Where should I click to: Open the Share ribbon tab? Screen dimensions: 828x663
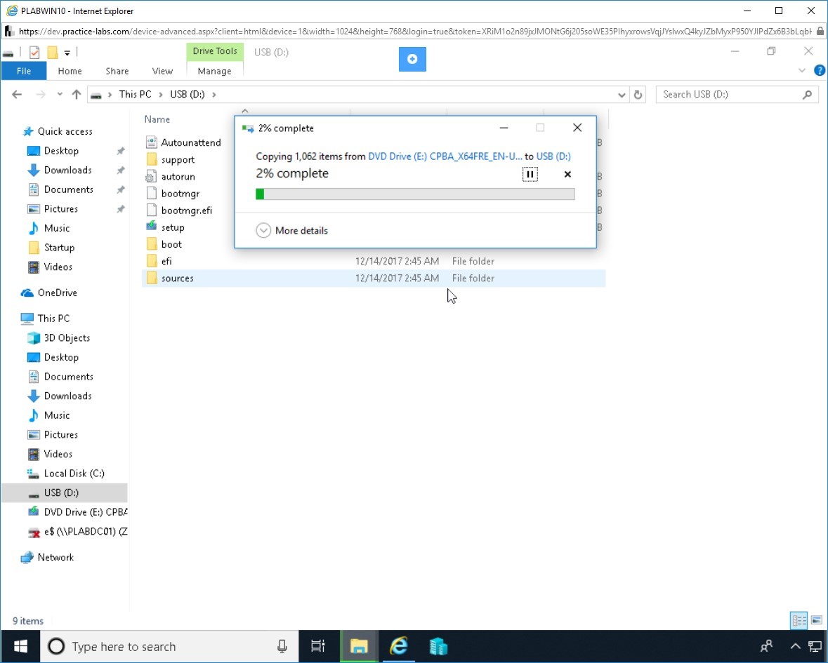[x=117, y=71]
